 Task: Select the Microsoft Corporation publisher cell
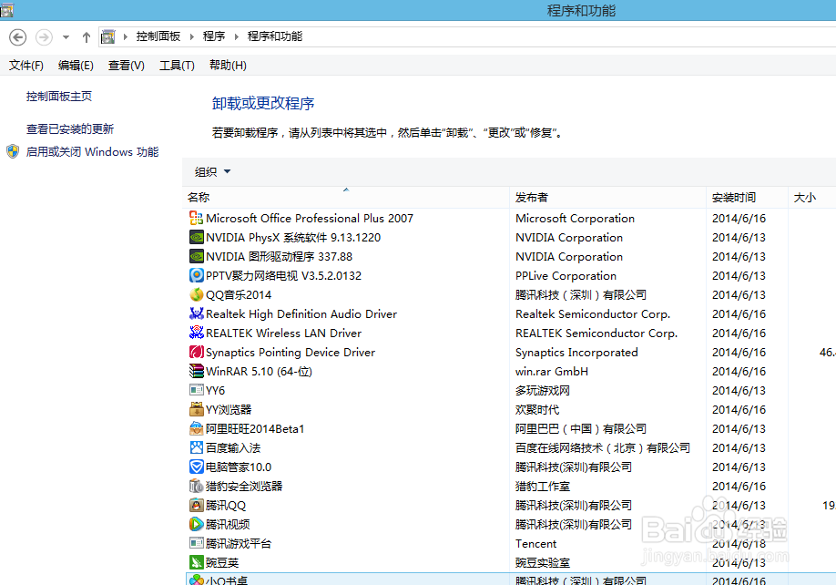point(575,218)
